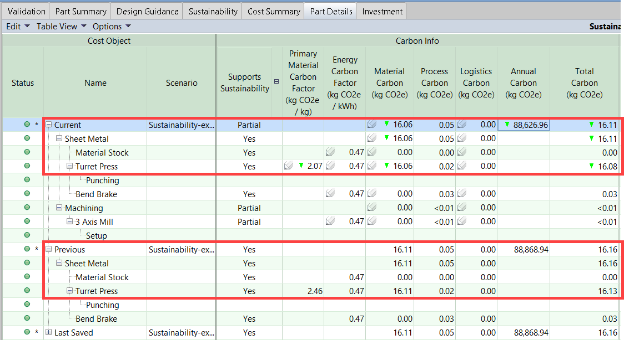
Task: Collapse the Previous scenario tree node
Action: coord(48,249)
